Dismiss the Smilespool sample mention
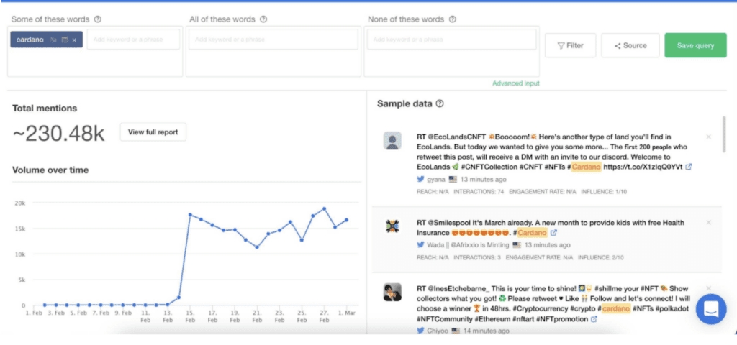This screenshot has height=345, width=737. pyautogui.click(x=708, y=223)
